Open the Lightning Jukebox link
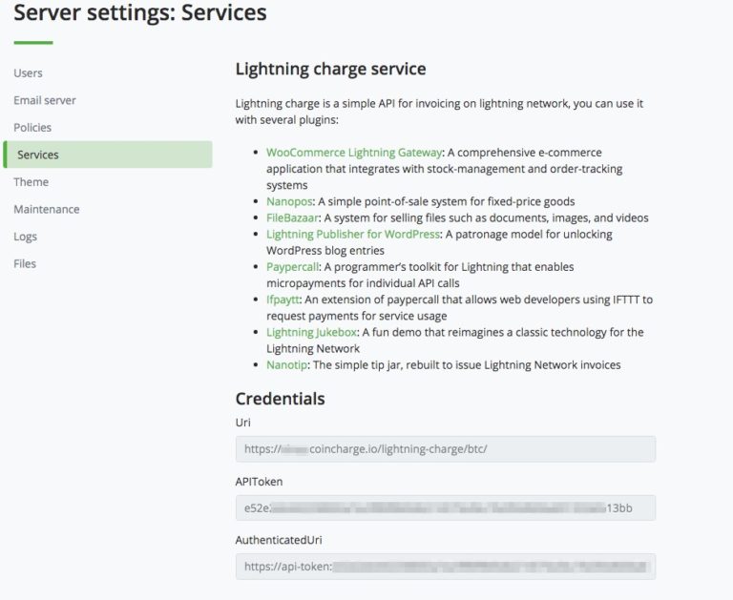 tap(311, 333)
